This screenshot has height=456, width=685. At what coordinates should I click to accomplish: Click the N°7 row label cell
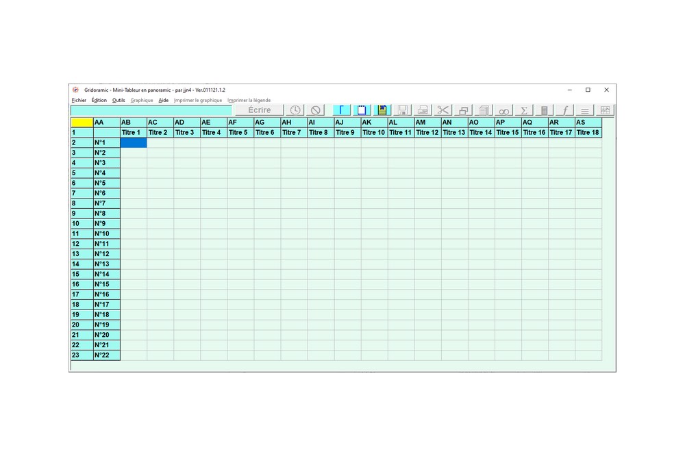point(107,203)
